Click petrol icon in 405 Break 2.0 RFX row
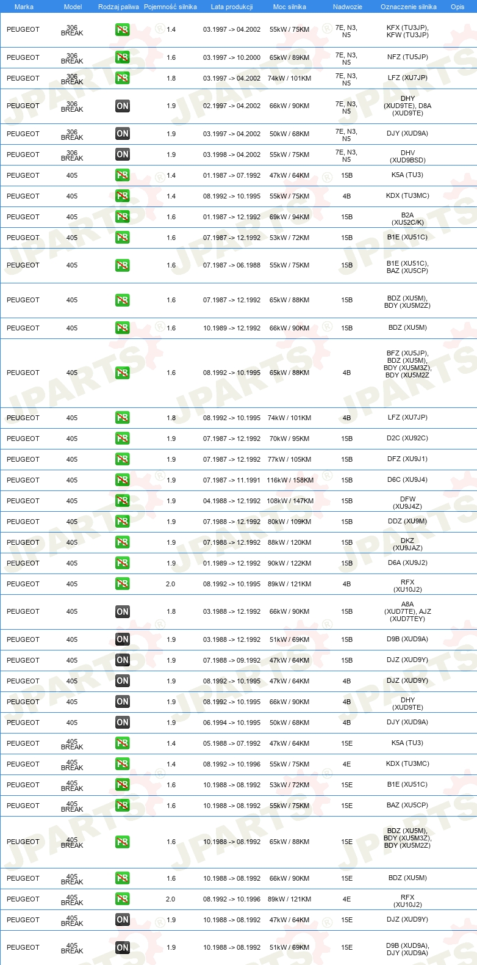This screenshot has height=965, width=477. [x=123, y=899]
